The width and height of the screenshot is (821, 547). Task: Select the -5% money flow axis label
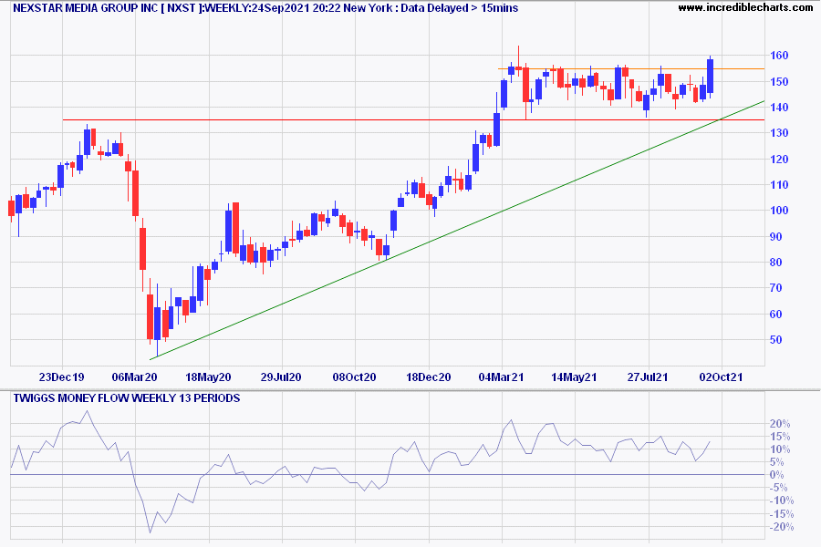(x=779, y=488)
